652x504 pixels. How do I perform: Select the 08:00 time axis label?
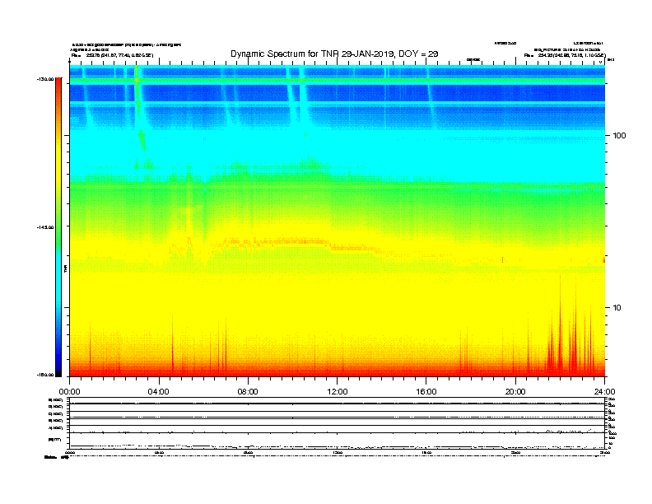(248, 392)
